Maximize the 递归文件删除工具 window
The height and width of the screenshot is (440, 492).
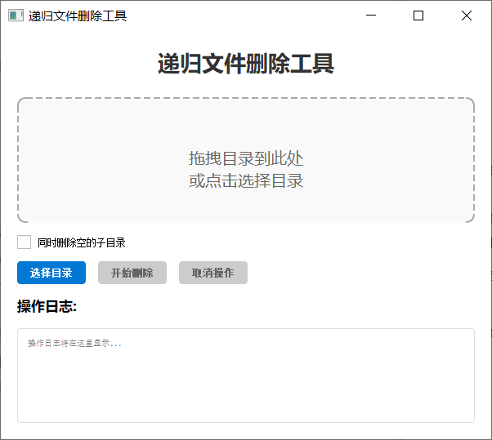point(418,16)
